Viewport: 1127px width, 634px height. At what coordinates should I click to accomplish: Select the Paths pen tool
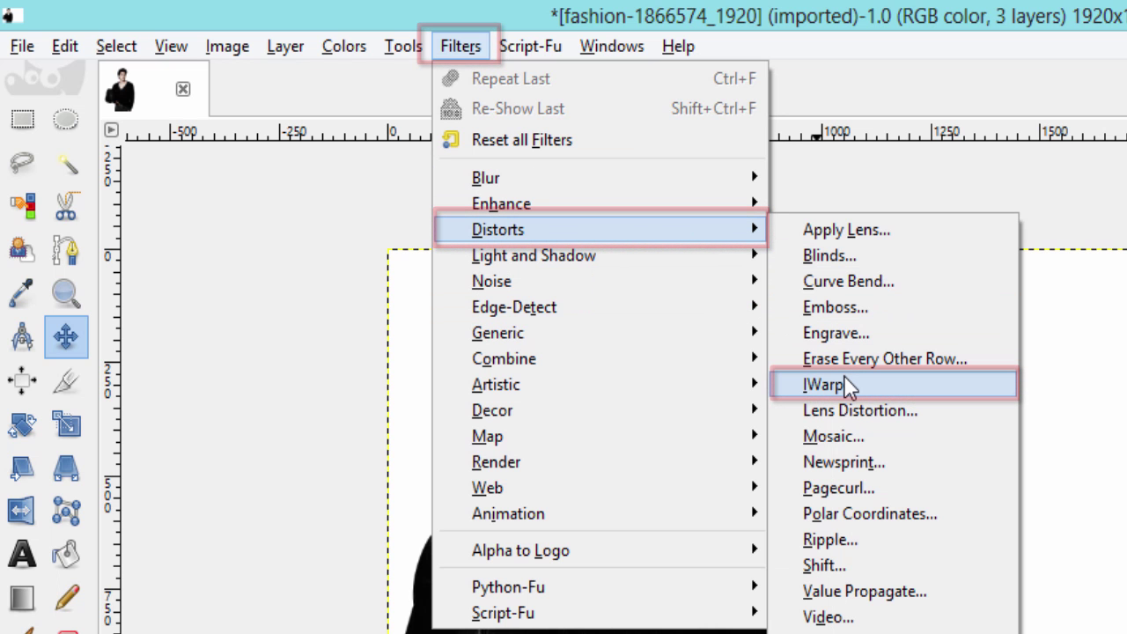[x=66, y=250]
